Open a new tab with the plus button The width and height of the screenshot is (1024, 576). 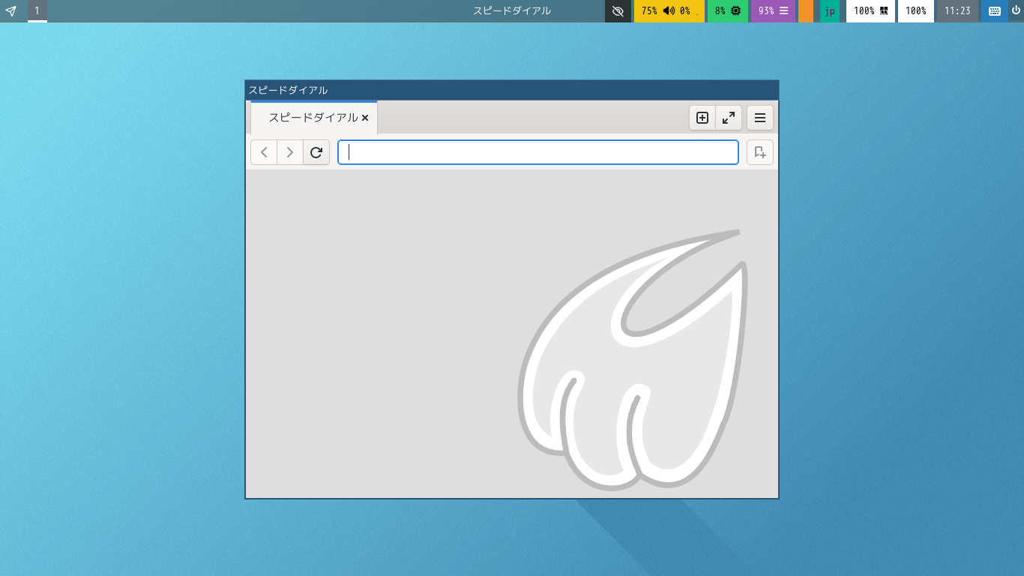pos(702,118)
